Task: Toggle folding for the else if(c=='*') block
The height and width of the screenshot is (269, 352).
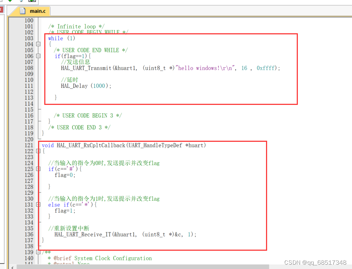Action: (38, 205)
